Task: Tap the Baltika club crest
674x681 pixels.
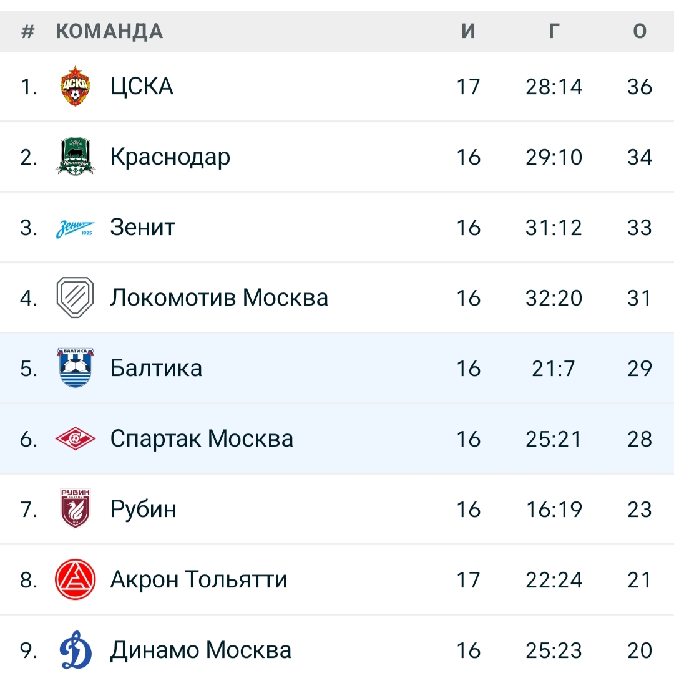Action: [x=75, y=367]
